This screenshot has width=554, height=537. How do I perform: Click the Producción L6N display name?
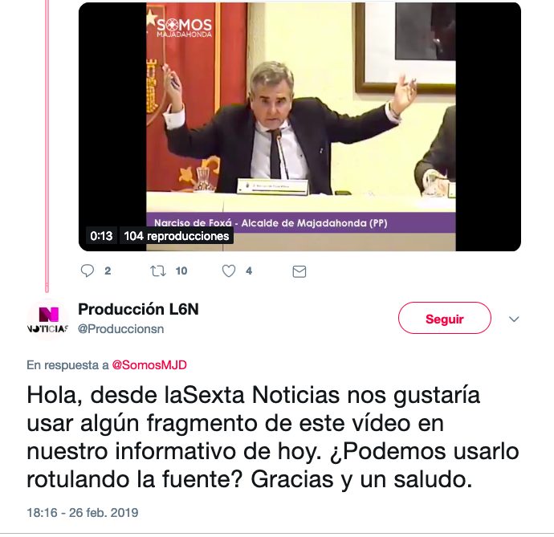coord(138,309)
